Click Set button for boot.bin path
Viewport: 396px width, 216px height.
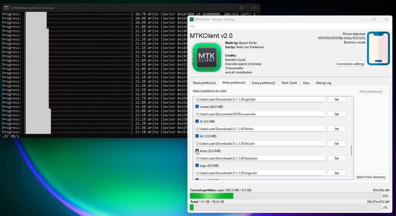tap(337, 158)
